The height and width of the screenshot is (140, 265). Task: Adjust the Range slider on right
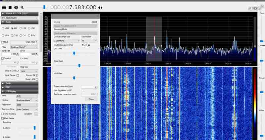pyautogui.click(x=262, y=92)
